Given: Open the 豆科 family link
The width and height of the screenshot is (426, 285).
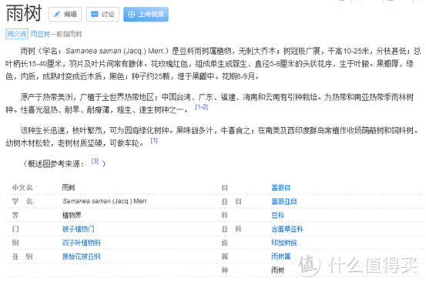Looking at the screenshot, I should pos(277,216).
